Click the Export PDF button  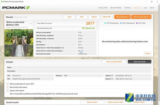tap(107, 17)
